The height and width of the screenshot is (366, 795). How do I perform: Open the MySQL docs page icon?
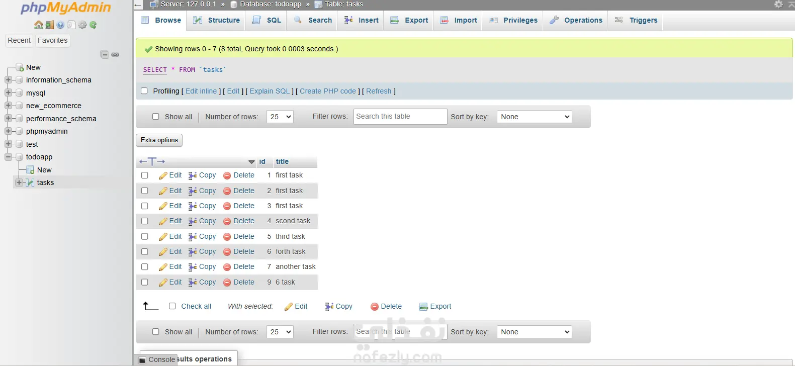[x=71, y=25]
